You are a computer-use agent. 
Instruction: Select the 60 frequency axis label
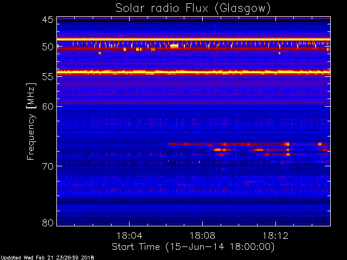point(48,106)
